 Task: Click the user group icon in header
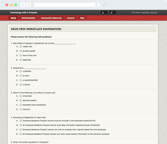tap(112, 13)
